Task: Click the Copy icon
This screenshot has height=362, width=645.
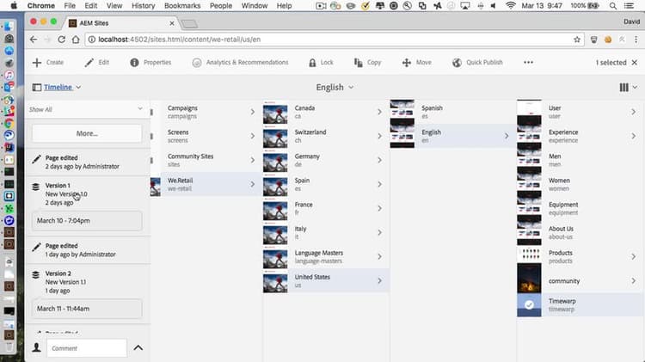Action: point(359,63)
